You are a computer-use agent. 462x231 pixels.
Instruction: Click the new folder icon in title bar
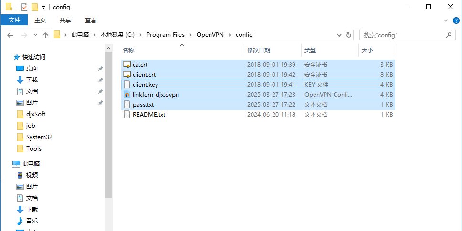[35, 7]
